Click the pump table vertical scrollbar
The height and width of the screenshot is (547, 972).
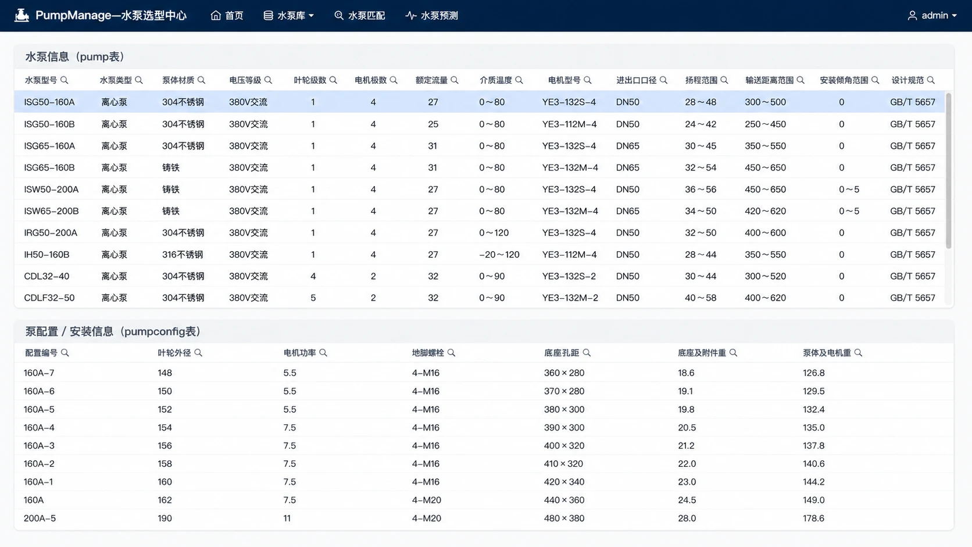[949, 171]
